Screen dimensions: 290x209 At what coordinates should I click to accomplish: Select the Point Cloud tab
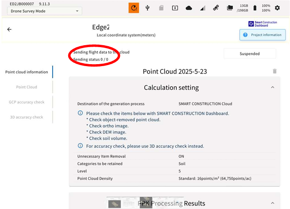pos(27,87)
